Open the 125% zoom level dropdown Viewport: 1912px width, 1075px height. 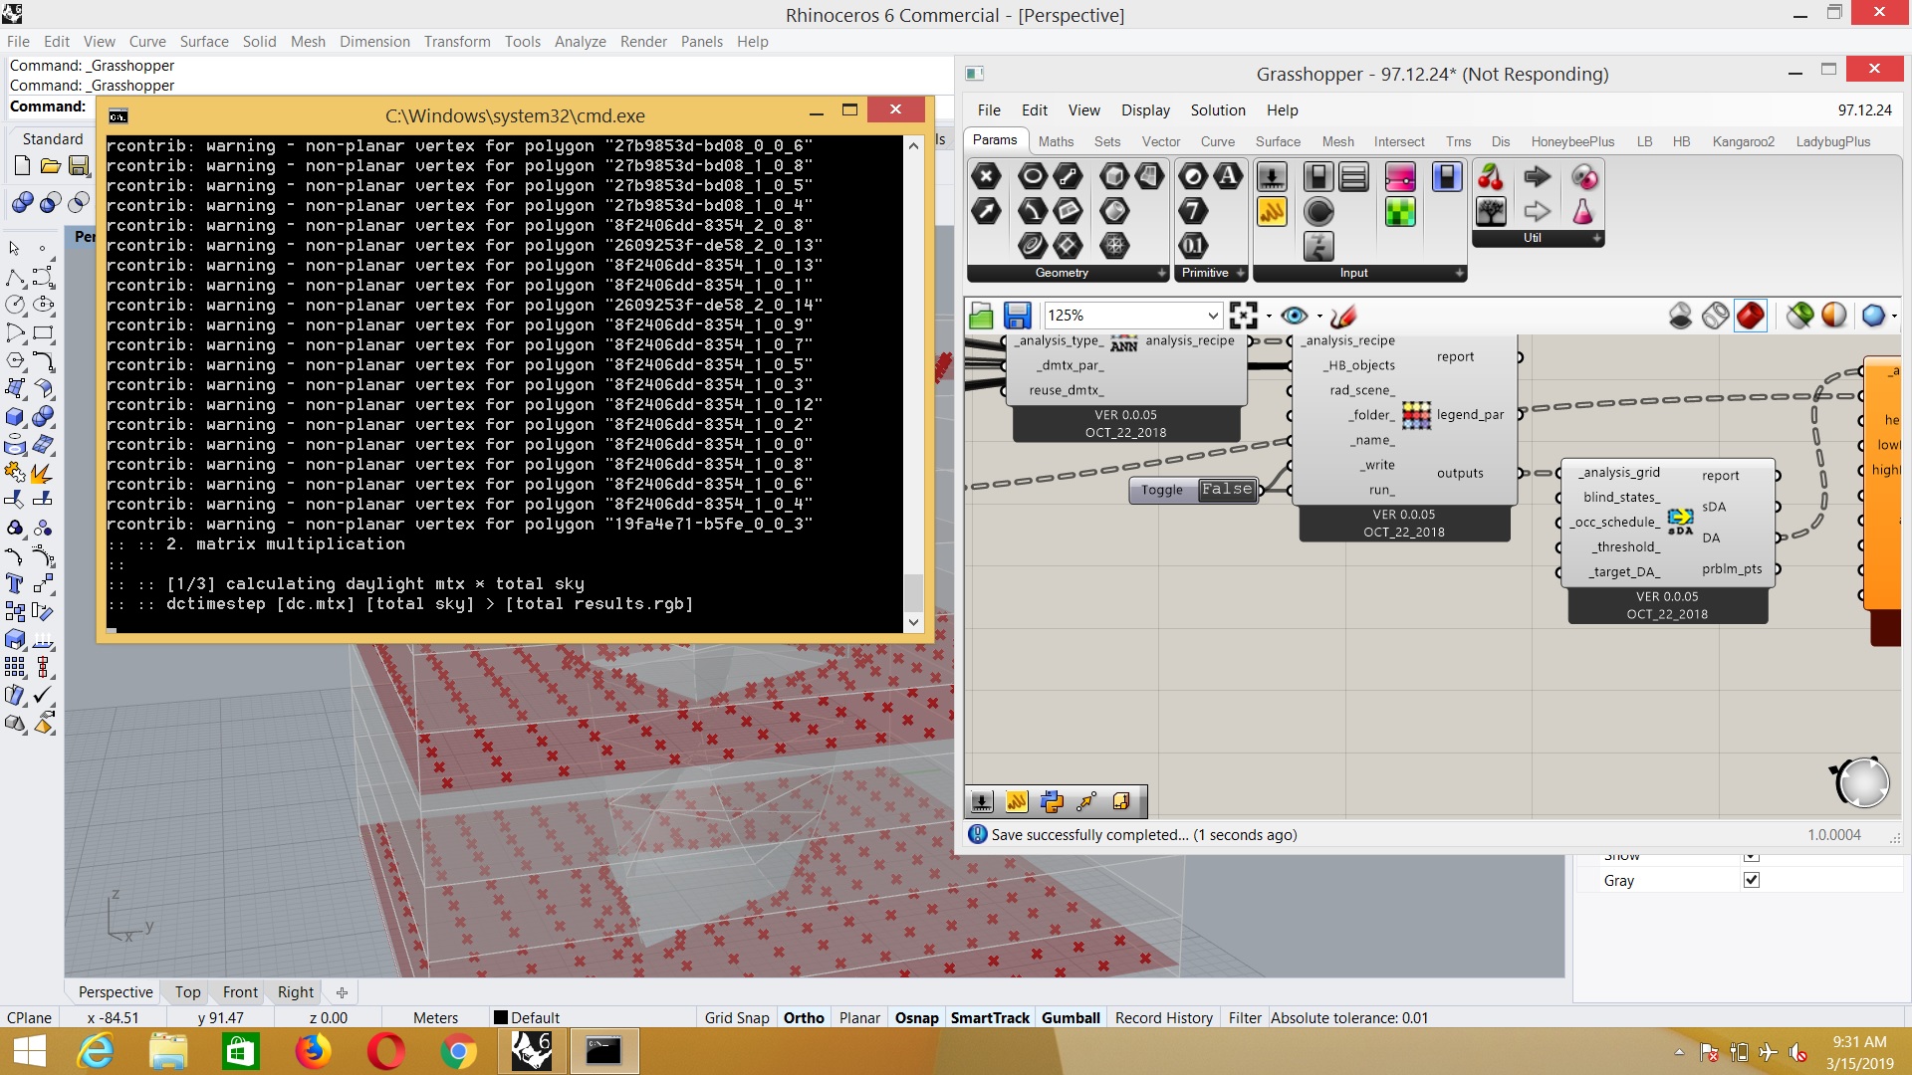click(x=1213, y=316)
